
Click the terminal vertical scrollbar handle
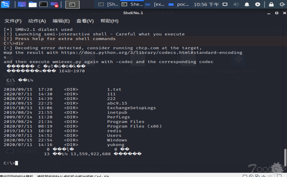(x=285, y=157)
